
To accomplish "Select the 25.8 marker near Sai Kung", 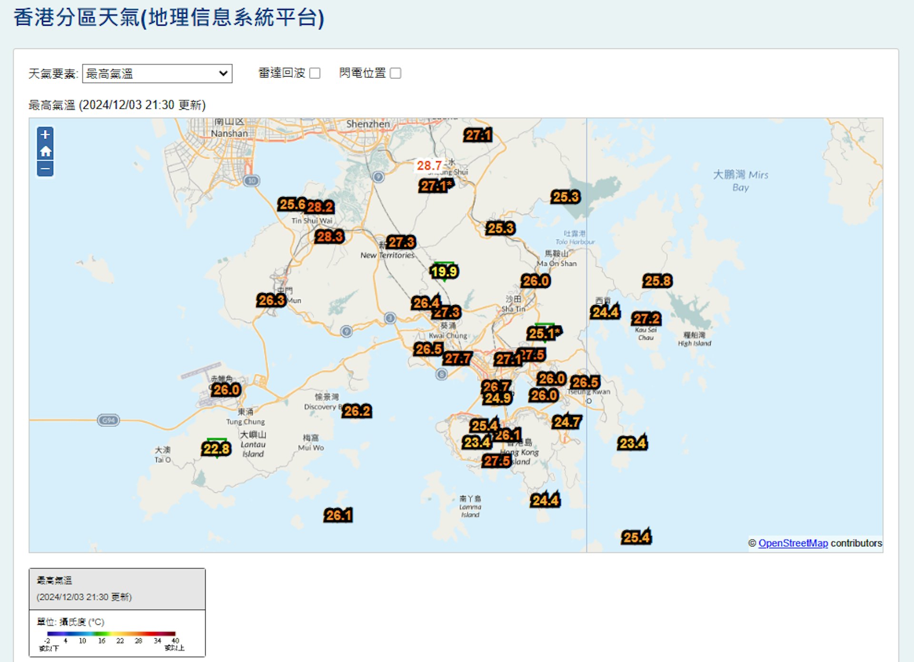I will 658,281.
